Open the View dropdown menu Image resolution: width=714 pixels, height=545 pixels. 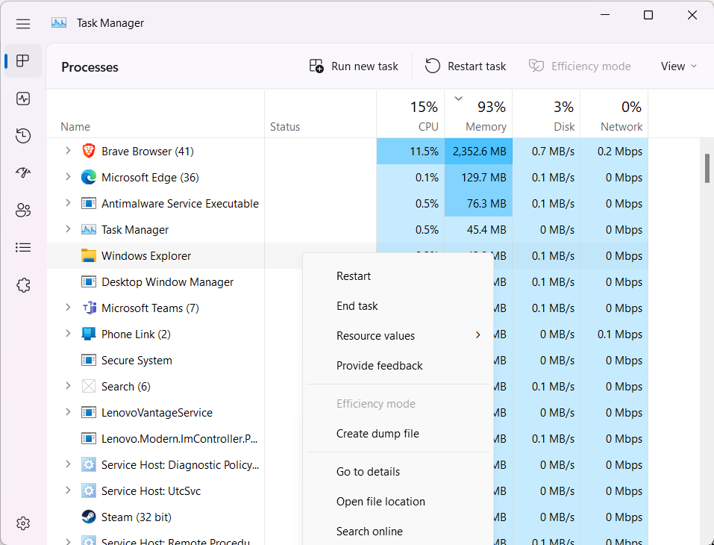point(678,66)
